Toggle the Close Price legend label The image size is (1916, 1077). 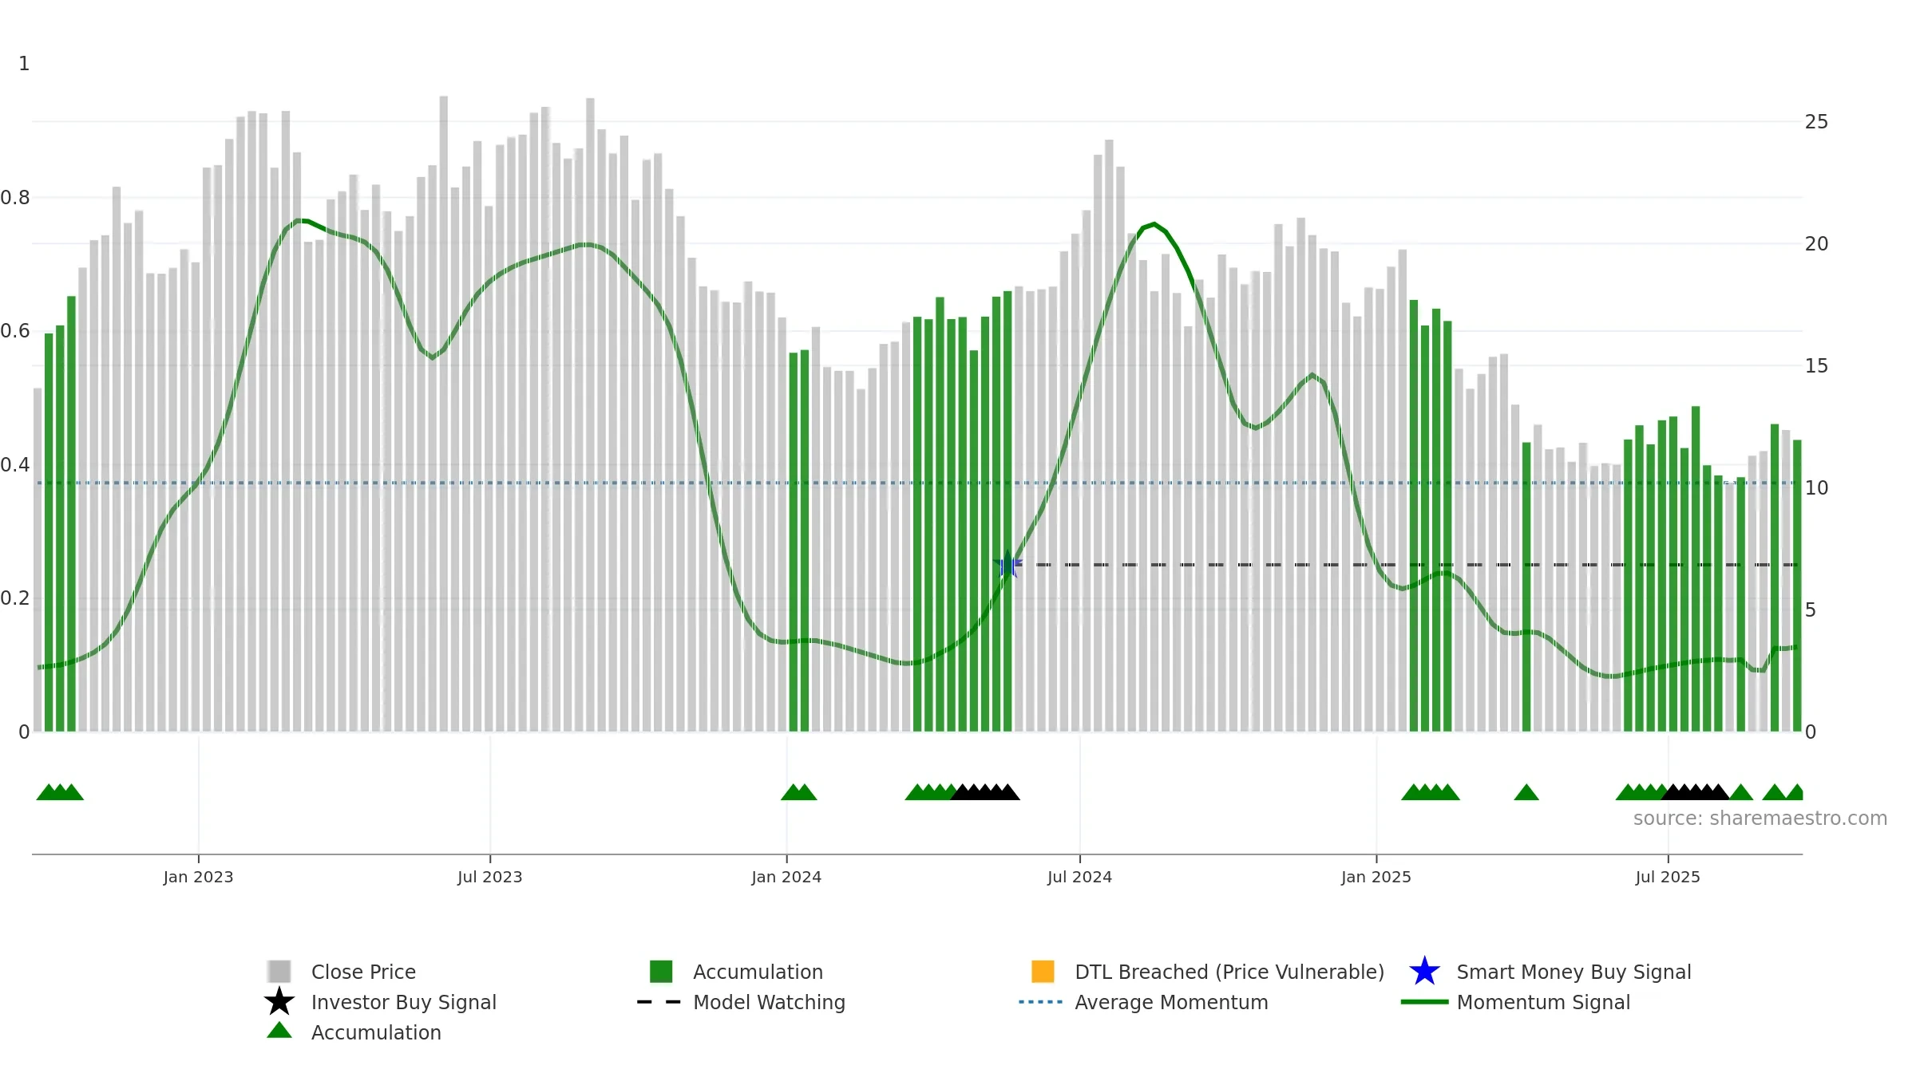click(x=363, y=972)
